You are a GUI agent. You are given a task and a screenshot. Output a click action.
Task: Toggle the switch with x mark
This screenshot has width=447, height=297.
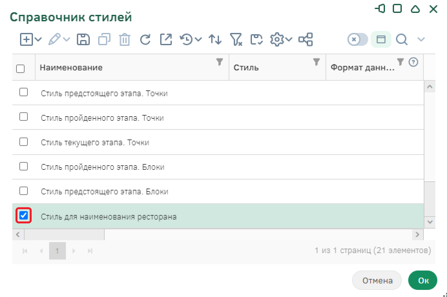pyautogui.click(x=358, y=39)
